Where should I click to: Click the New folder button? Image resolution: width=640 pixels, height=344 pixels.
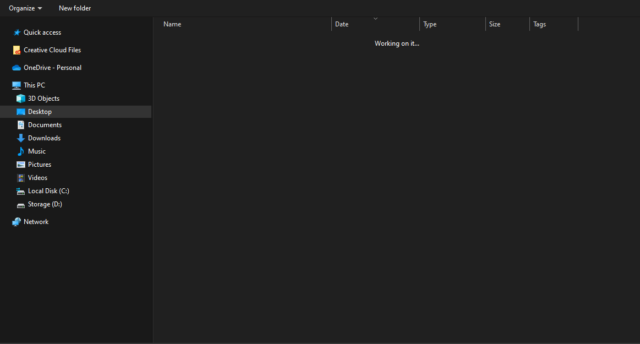click(74, 8)
